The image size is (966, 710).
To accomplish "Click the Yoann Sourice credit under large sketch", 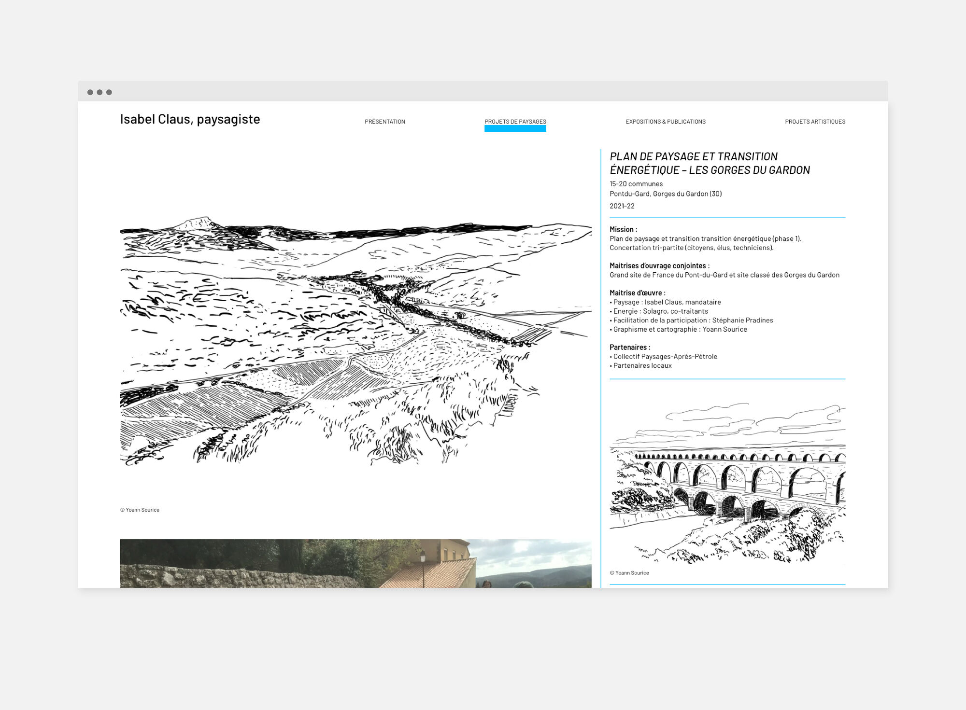I will 140,510.
